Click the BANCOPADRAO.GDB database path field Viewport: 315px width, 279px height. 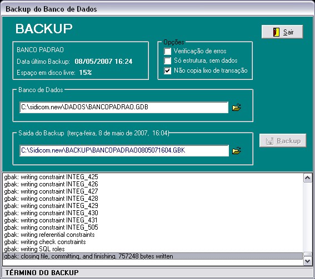pyautogui.click(x=124, y=107)
